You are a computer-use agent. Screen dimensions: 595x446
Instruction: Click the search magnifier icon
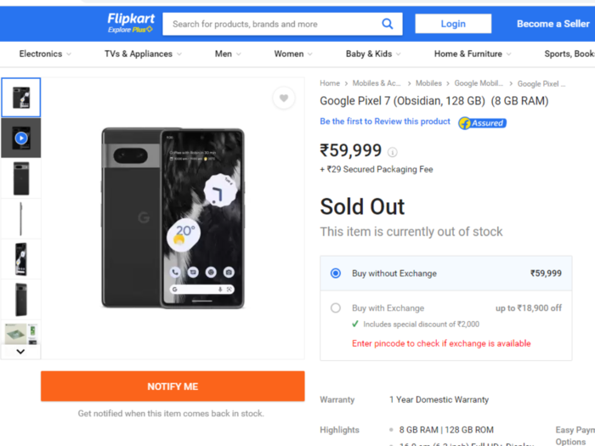[x=387, y=24]
